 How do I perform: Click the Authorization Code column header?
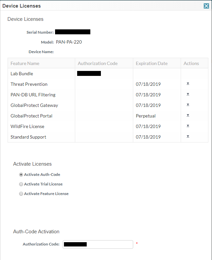coord(104,63)
